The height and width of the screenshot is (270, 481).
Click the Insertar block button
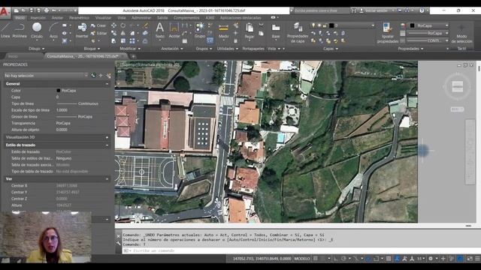(82, 30)
